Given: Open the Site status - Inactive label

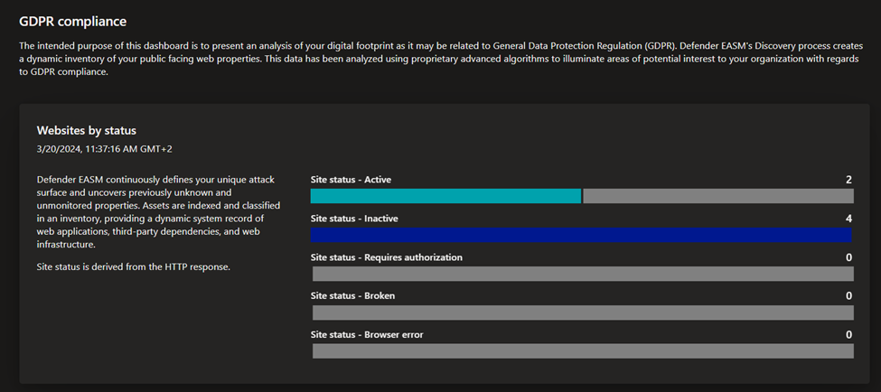Looking at the screenshot, I should (354, 219).
